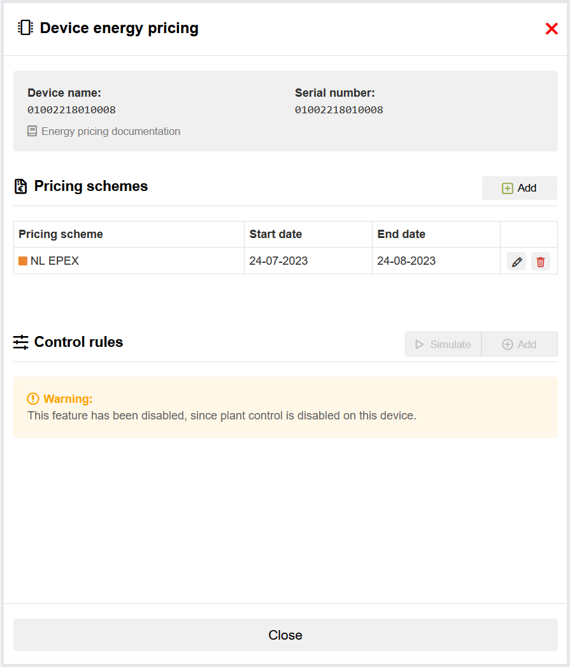Click the red X close icon
Image resolution: width=570 pixels, height=667 pixels.
coord(552,29)
